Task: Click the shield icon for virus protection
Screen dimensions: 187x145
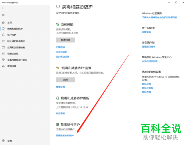Action: (3, 29)
